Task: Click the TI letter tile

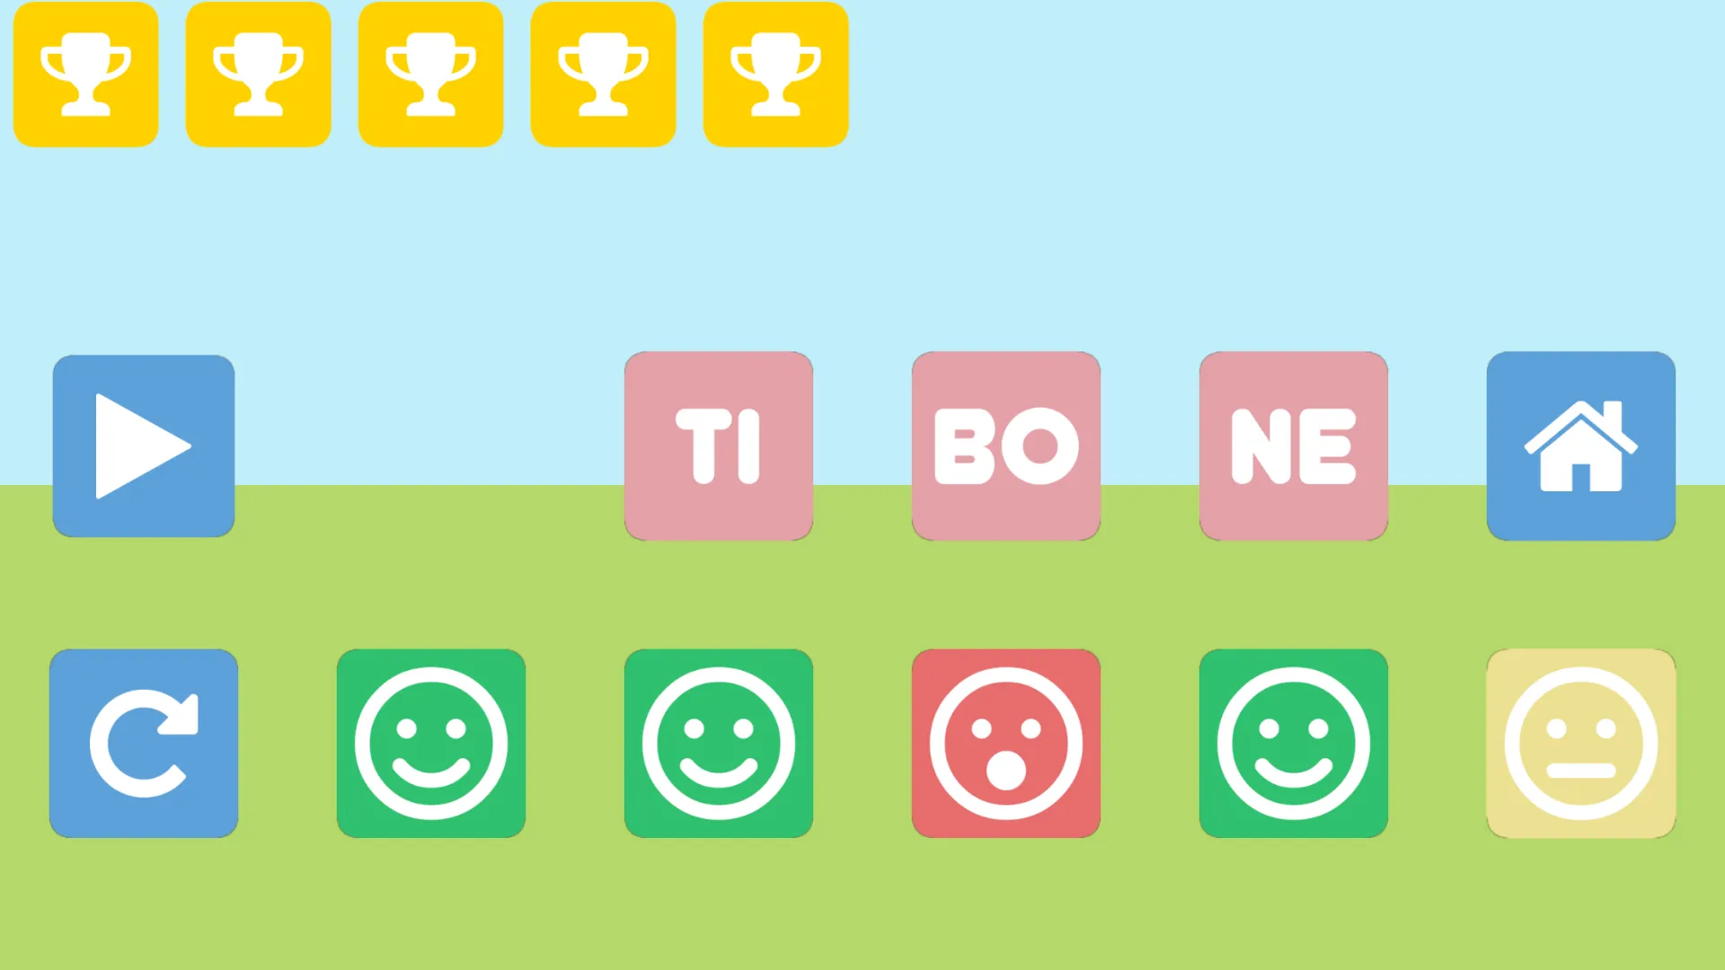Action: click(719, 445)
